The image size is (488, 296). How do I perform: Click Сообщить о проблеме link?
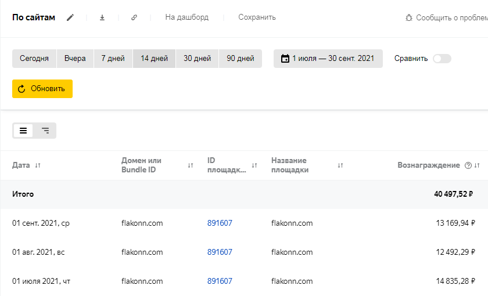pyautogui.click(x=447, y=18)
